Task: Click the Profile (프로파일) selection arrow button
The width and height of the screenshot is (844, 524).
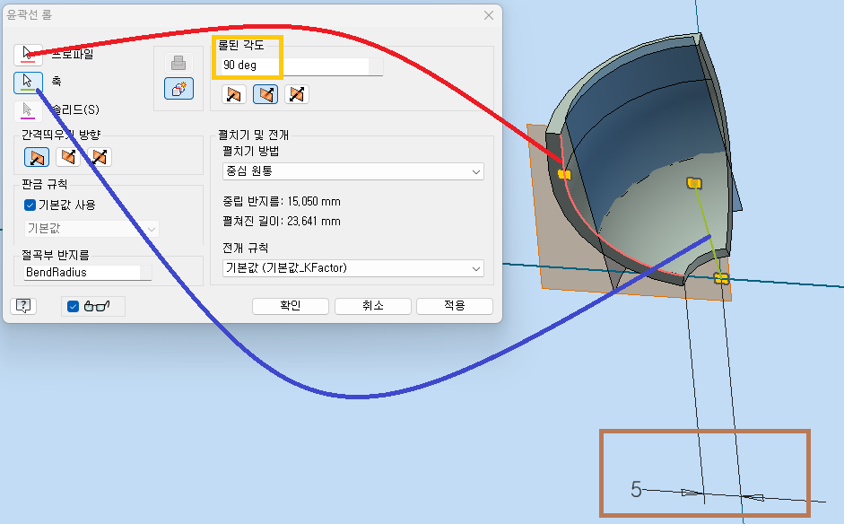Action: 29,53
